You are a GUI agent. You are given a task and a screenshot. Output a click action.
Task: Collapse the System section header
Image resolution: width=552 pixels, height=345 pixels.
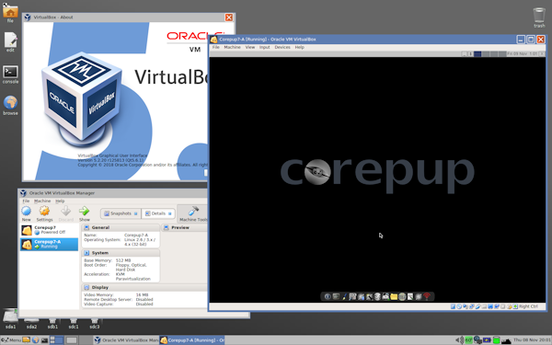pyautogui.click(x=121, y=253)
